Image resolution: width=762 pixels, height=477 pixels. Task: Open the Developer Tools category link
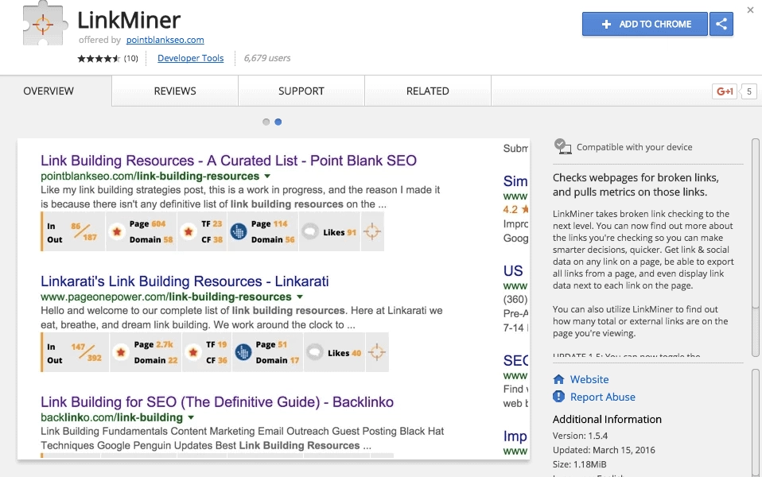click(190, 58)
